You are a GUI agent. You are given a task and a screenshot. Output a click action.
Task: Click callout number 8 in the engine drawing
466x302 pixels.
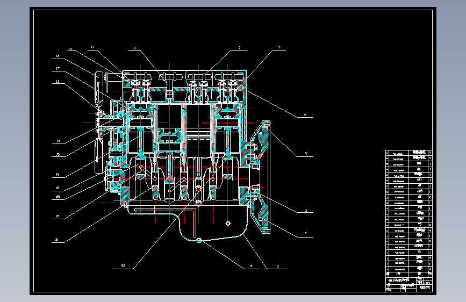click(x=92, y=47)
